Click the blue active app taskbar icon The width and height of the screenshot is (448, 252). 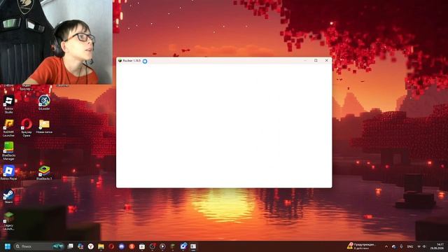tap(183, 246)
